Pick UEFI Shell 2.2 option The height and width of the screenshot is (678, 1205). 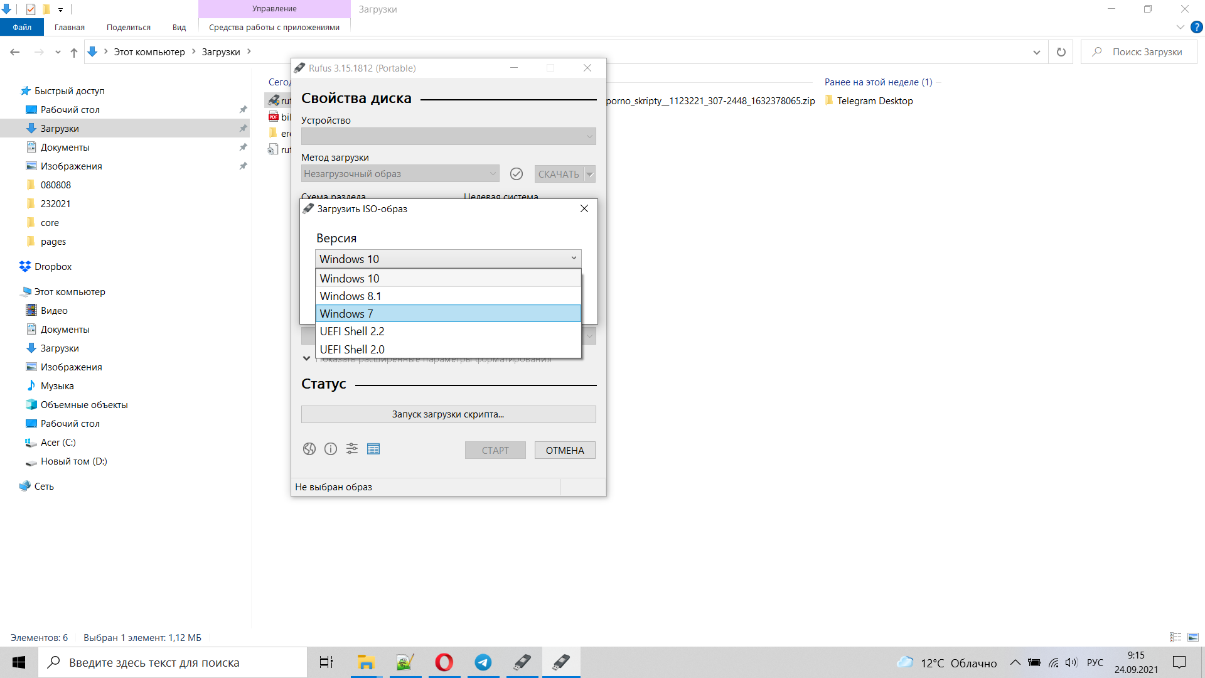(448, 331)
